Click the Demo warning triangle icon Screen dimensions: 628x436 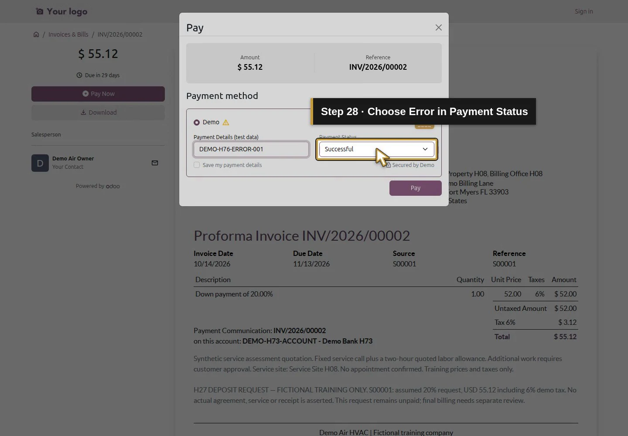click(x=226, y=123)
